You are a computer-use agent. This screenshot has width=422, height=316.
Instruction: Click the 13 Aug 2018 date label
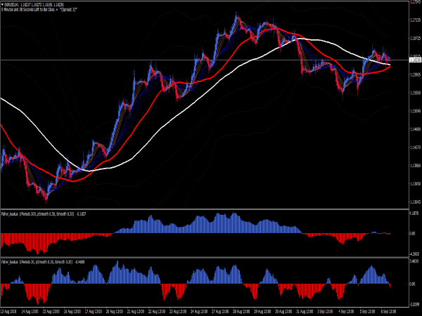click(x=10, y=310)
